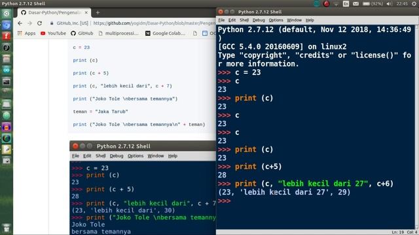Click 'print (c + 5)' in GitHub code

(91, 73)
